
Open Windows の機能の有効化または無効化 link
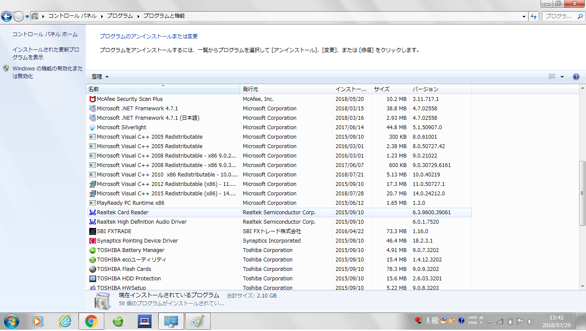48,73
